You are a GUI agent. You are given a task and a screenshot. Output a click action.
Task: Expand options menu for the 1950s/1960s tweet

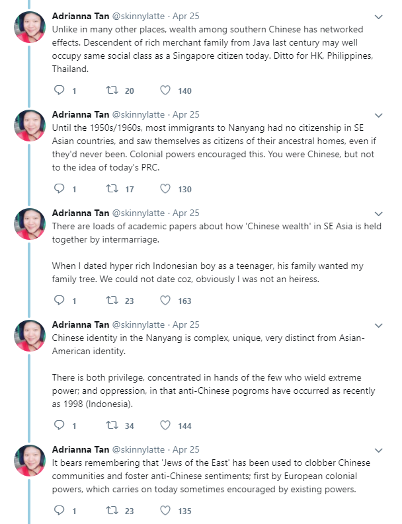(x=378, y=115)
